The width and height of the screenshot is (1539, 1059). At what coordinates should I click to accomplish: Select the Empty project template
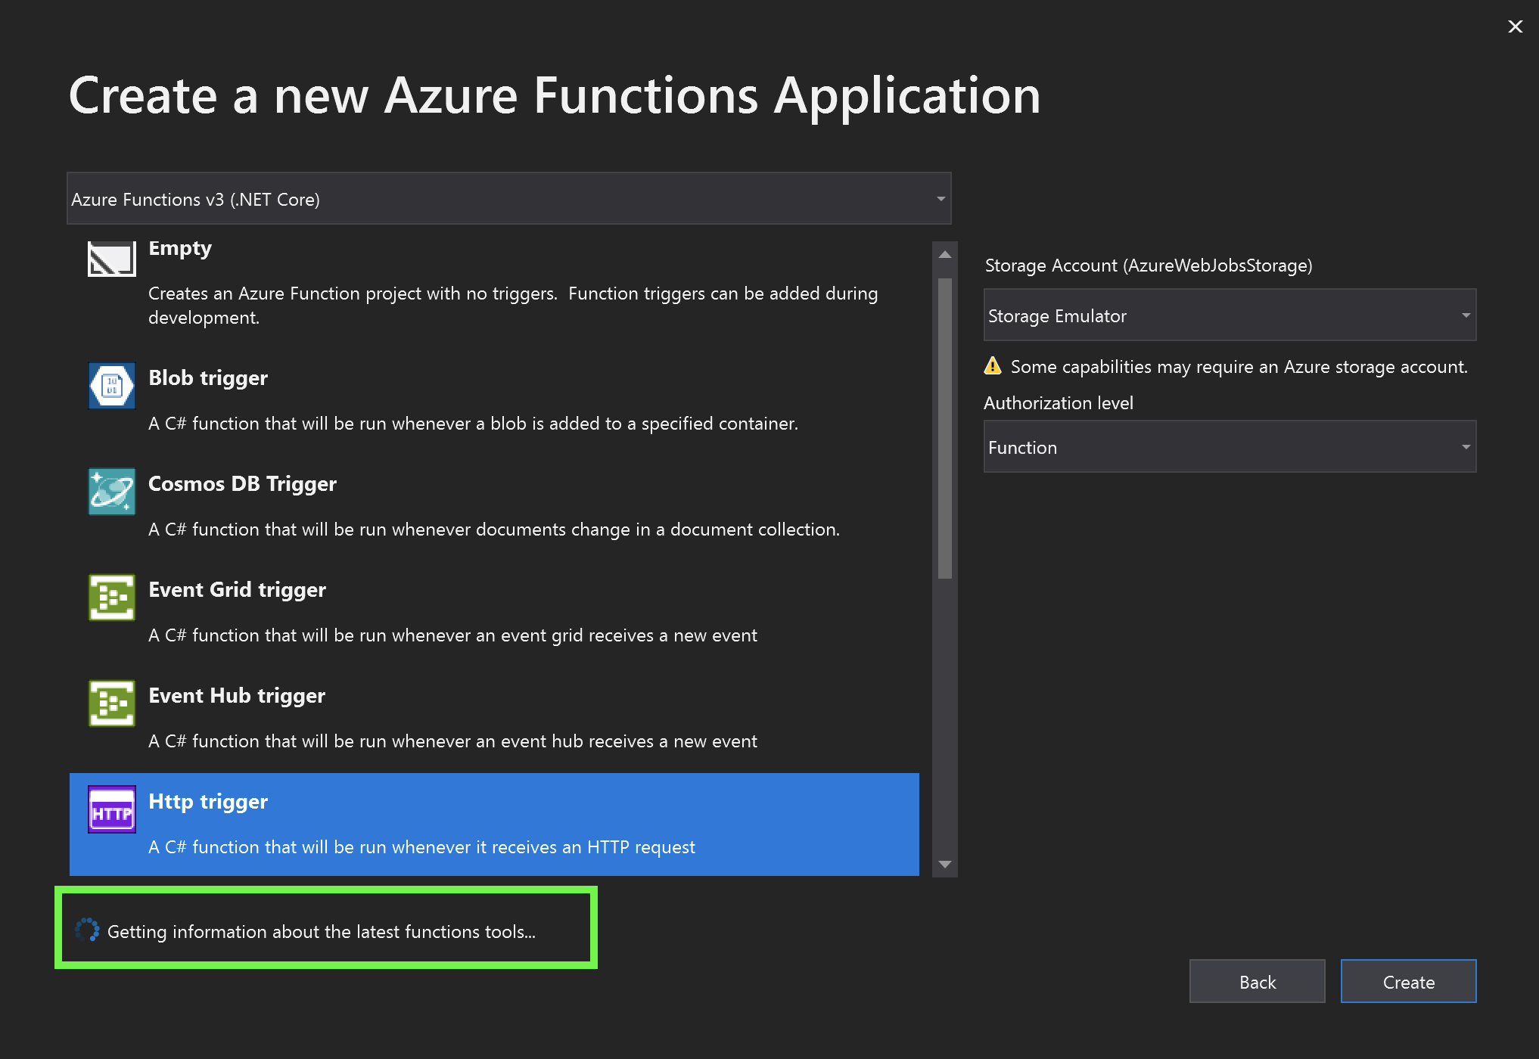(180, 248)
